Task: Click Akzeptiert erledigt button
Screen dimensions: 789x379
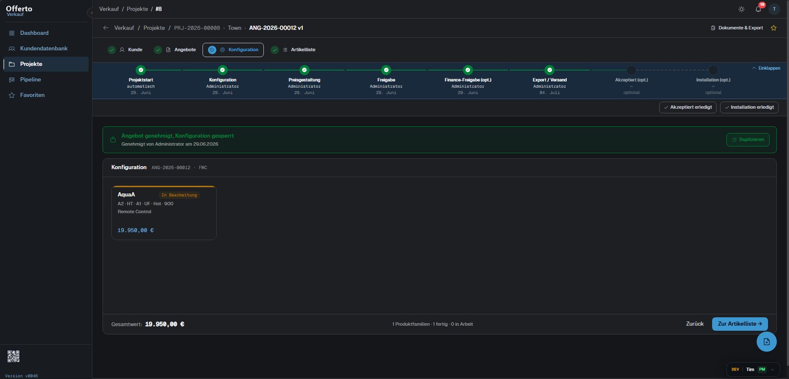Action: coord(688,107)
